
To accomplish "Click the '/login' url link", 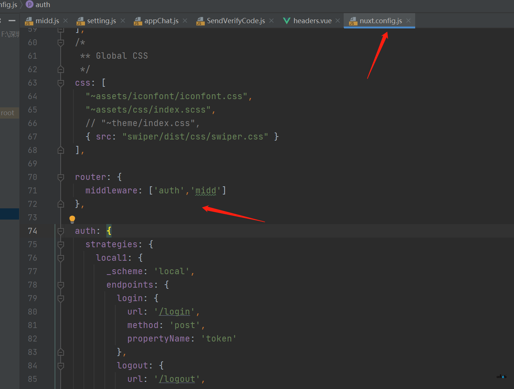I will pyautogui.click(x=174, y=312).
